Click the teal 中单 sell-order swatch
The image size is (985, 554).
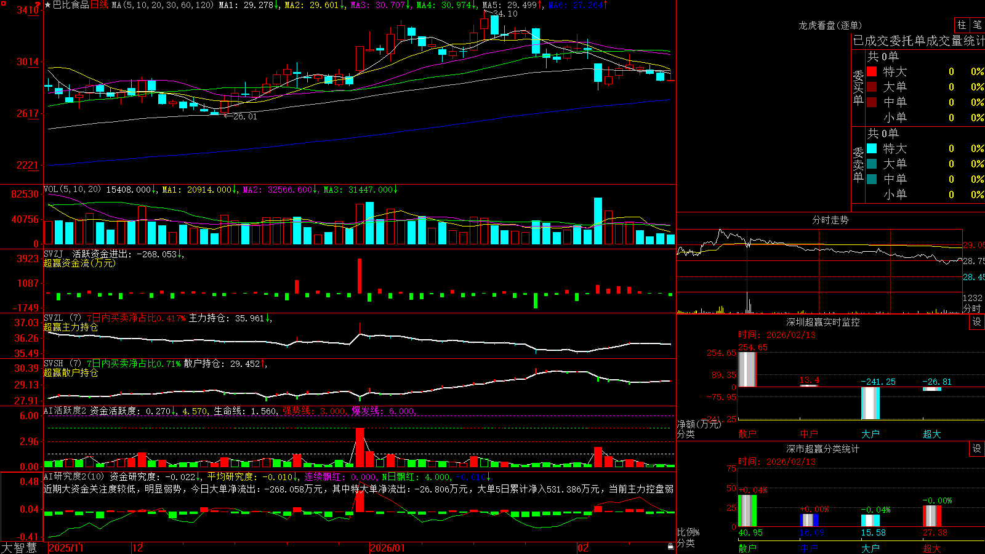click(x=872, y=179)
